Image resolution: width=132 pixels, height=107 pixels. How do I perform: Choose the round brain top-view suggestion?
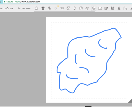[x=81, y=8]
